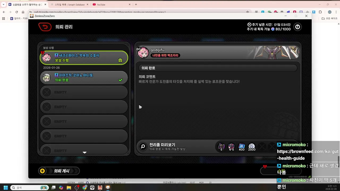The width and height of the screenshot is (340, 191).
Task: Open a new Chrome tab with plus
Action: pyautogui.click(x=136, y=5)
